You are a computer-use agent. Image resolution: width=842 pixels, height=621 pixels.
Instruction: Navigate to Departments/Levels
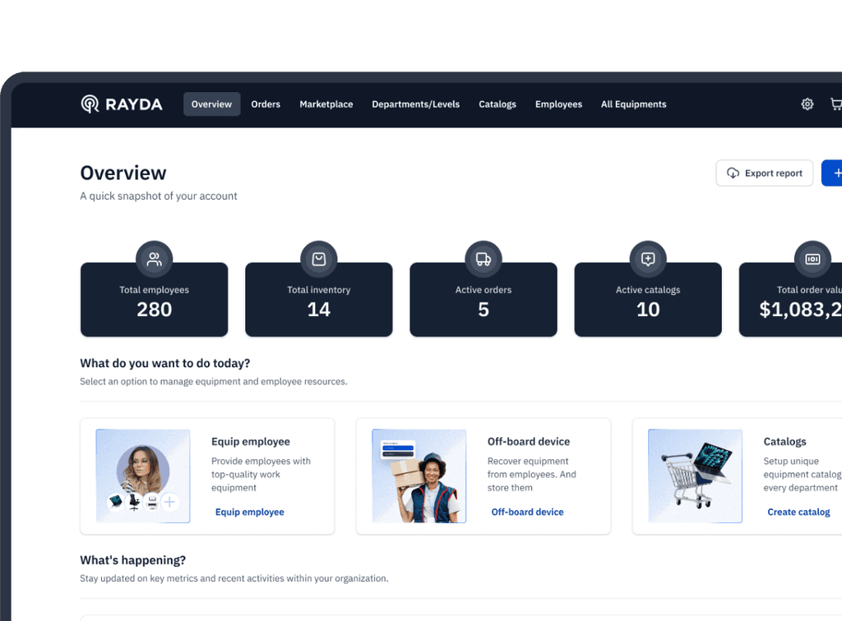click(x=415, y=104)
